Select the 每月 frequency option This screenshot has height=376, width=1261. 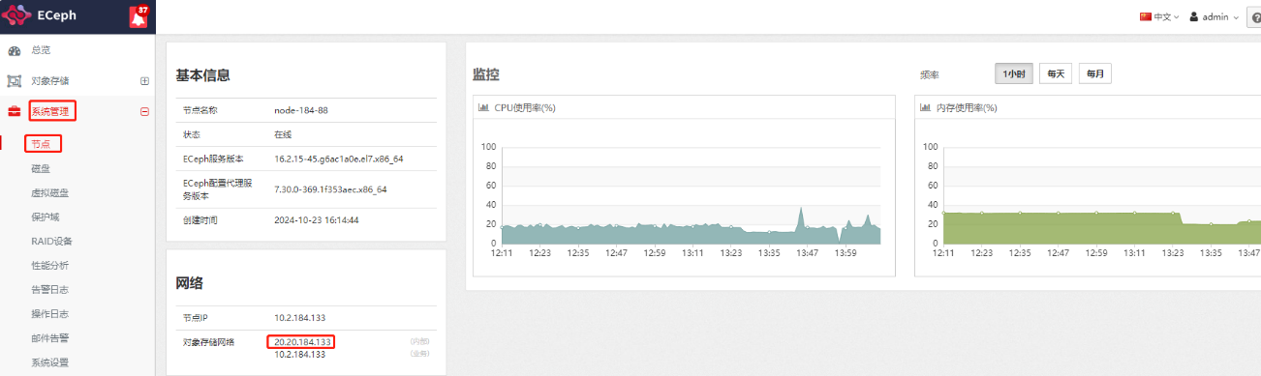point(1095,74)
